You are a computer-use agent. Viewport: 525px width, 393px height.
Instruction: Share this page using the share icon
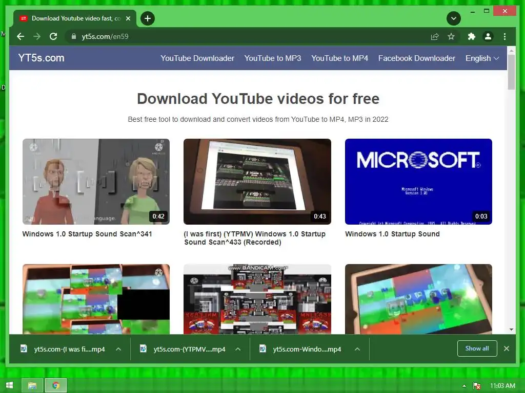click(x=435, y=36)
